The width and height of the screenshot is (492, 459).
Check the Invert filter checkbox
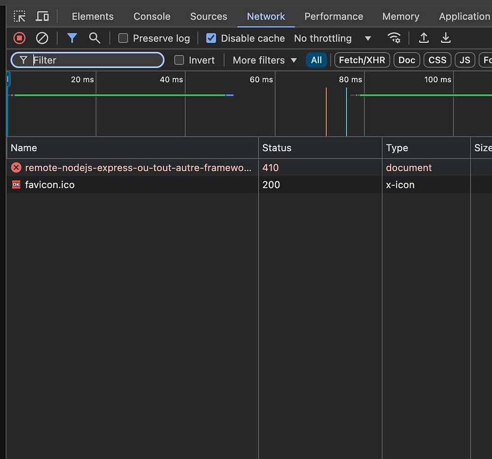(x=180, y=60)
